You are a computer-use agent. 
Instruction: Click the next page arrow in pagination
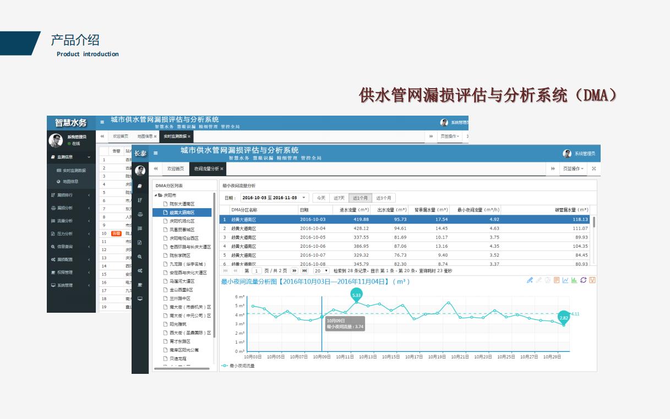(x=295, y=271)
